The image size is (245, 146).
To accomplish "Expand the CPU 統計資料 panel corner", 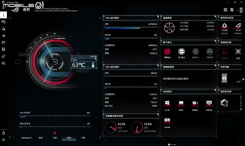I will (x=158, y=16).
